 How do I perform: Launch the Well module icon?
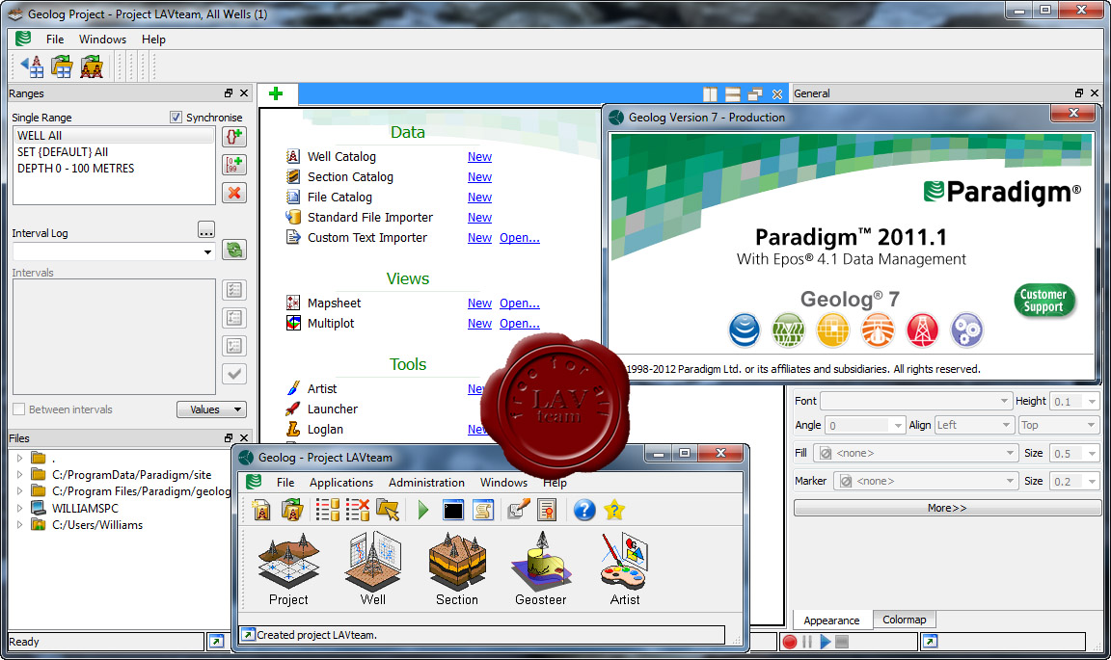[372, 569]
